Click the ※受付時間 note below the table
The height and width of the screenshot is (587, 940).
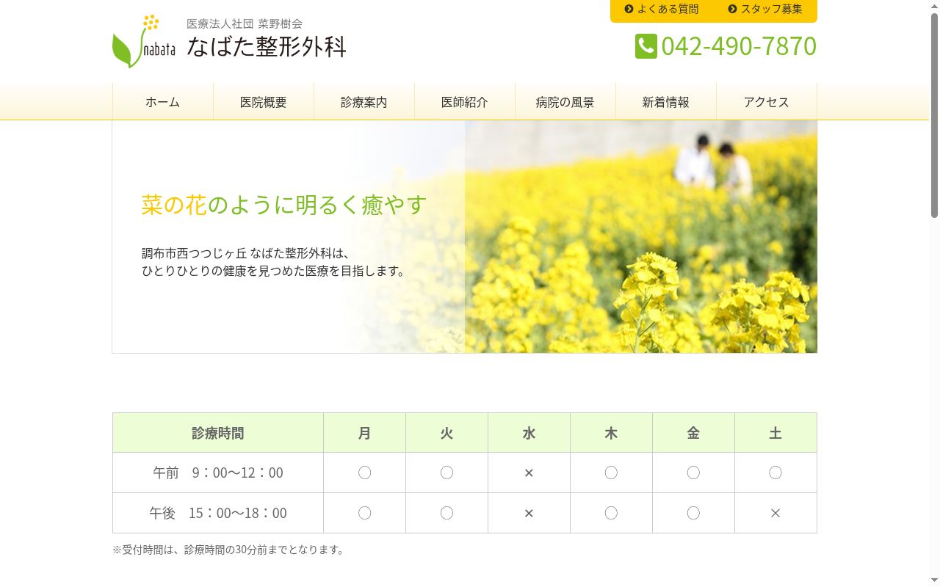click(228, 550)
